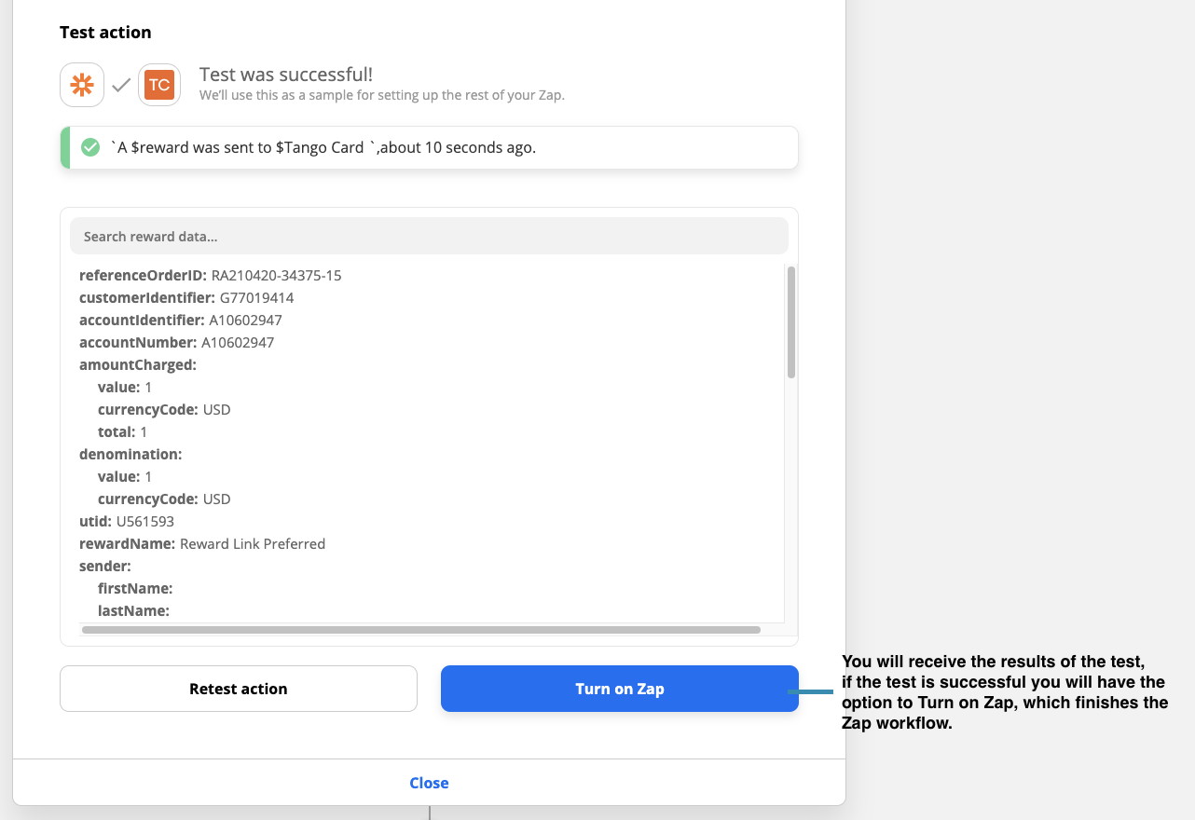The width and height of the screenshot is (1195, 820).
Task: Click the amountCharged field label
Action: tap(137, 364)
